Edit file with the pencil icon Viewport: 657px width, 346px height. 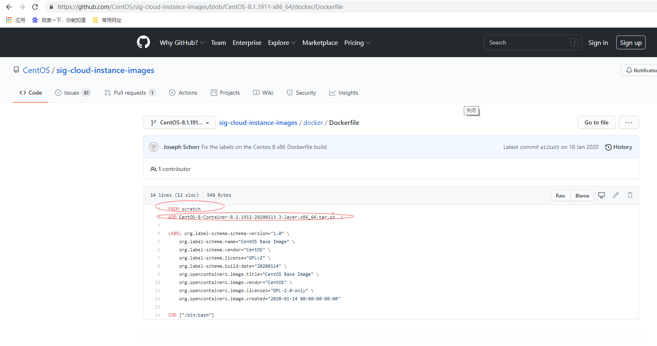616,195
